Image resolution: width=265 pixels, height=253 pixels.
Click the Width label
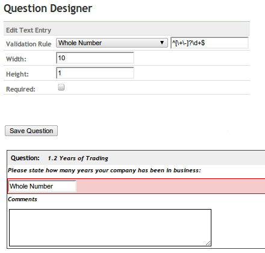coord(16,59)
